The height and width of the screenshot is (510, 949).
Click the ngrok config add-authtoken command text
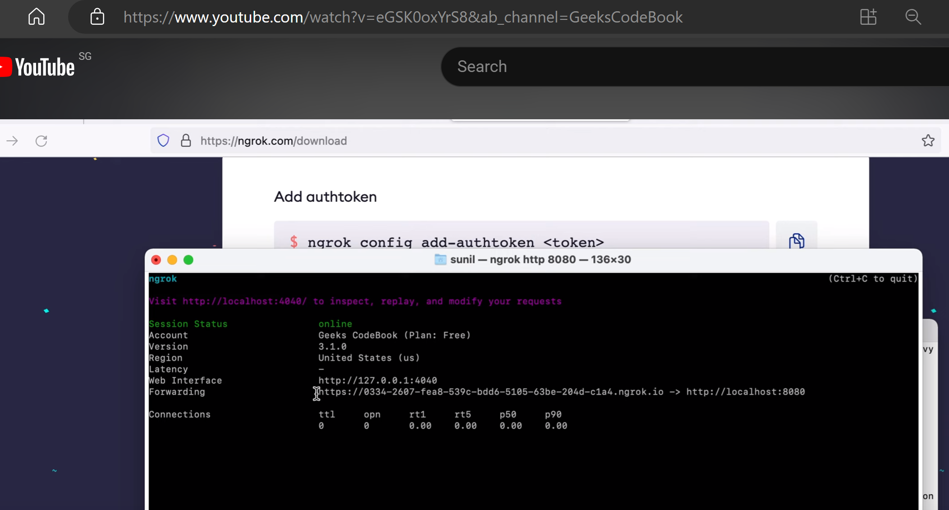[455, 242]
